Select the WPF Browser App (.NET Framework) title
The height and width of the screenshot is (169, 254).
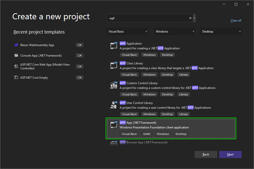(144, 142)
